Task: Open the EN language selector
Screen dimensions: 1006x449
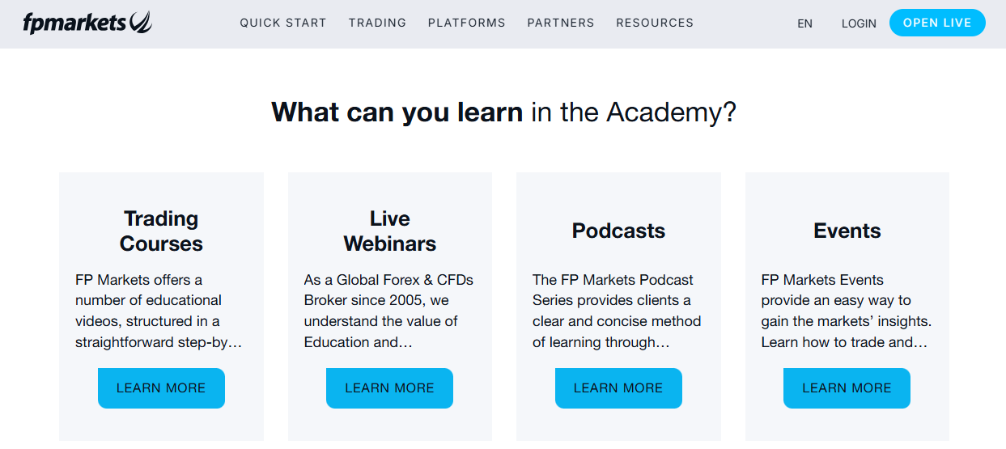Action: click(804, 23)
